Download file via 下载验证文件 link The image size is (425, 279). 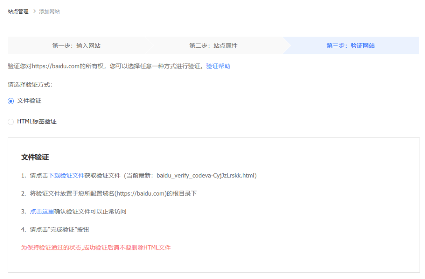66,176
